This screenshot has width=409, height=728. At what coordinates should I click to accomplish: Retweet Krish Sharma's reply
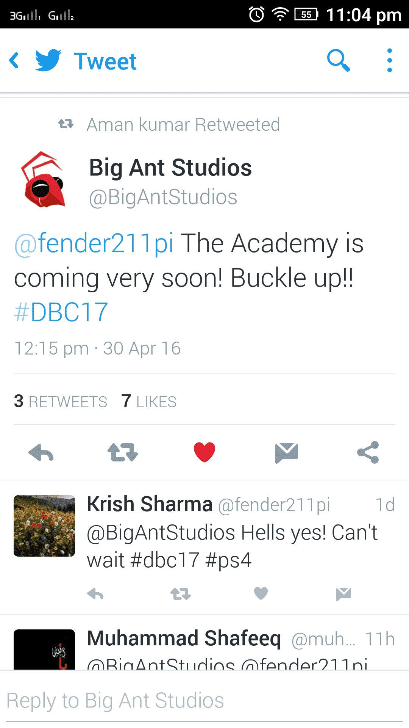(181, 593)
